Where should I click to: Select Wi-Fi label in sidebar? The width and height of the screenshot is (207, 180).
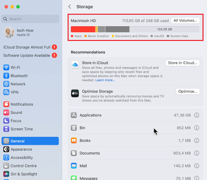click(x=15, y=67)
